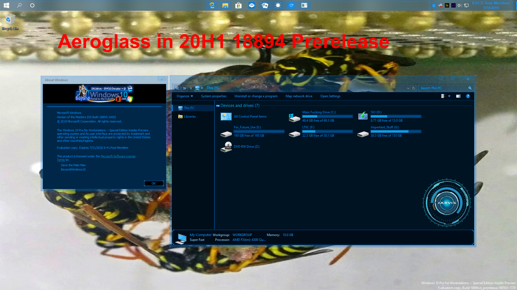Launch Solitaire from the taskbar

[x=264, y=5]
